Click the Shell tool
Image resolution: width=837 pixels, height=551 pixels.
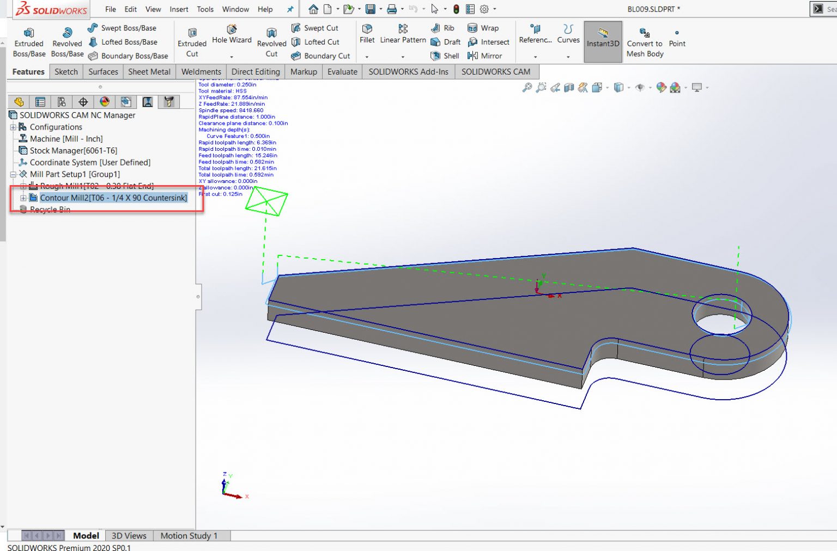point(445,56)
